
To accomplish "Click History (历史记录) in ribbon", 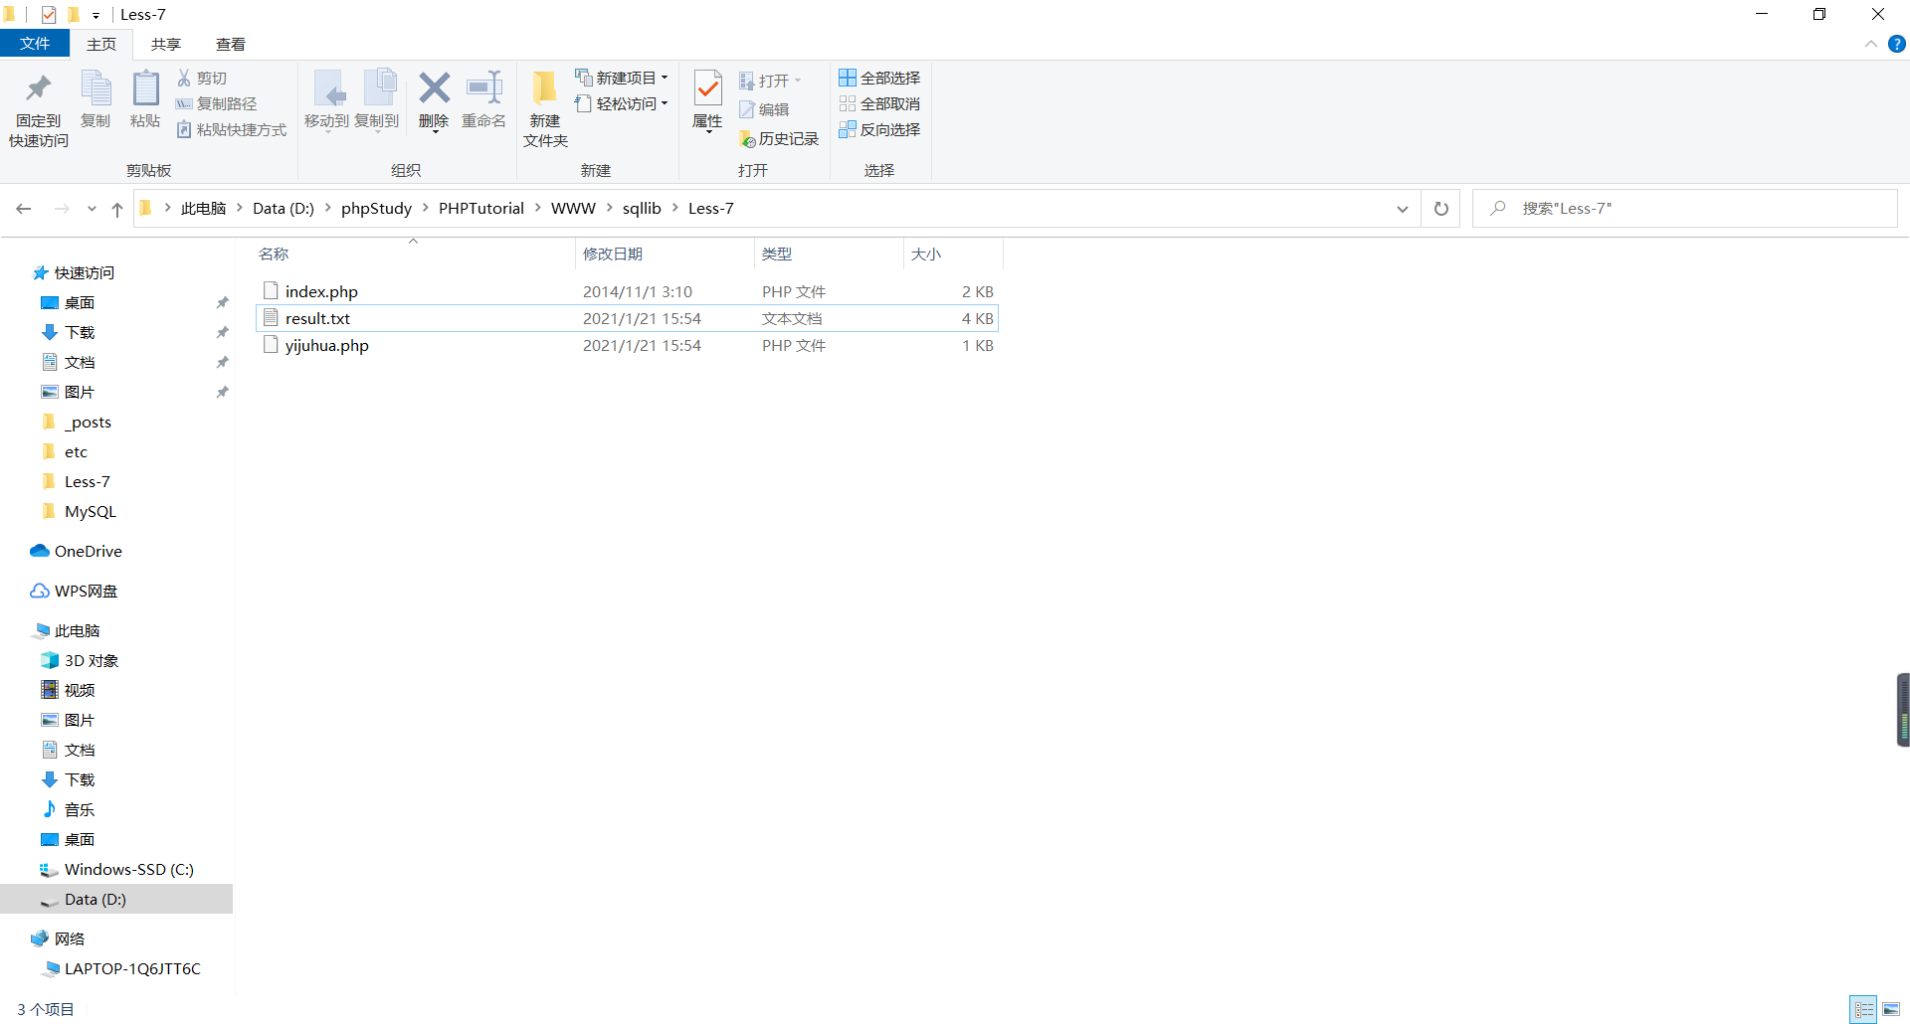I will (779, 139).
